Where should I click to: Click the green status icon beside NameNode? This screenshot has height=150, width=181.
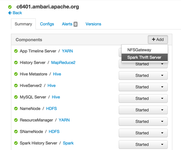[x=16, y=109]
